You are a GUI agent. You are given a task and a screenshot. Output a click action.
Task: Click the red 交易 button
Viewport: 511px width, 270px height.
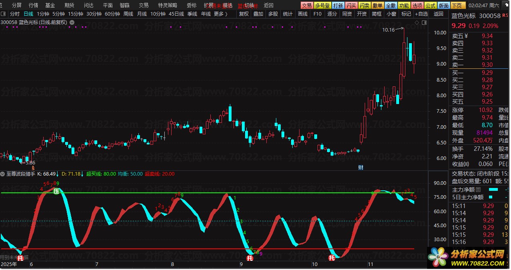307,6
